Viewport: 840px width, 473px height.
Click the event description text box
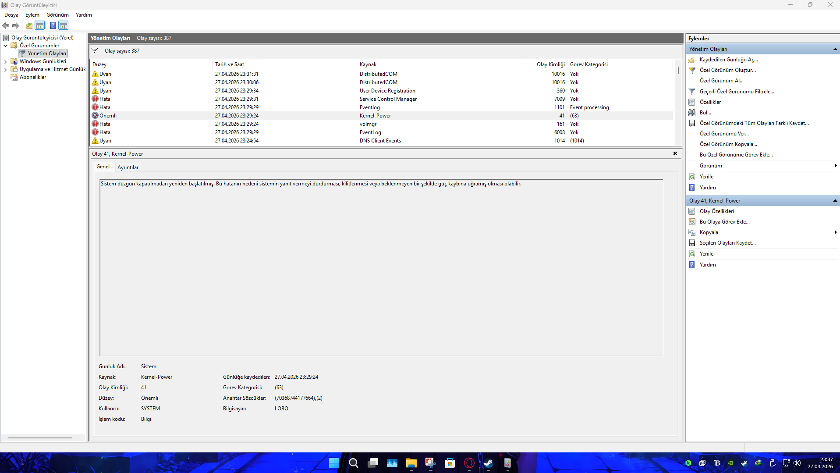point(381,267)
